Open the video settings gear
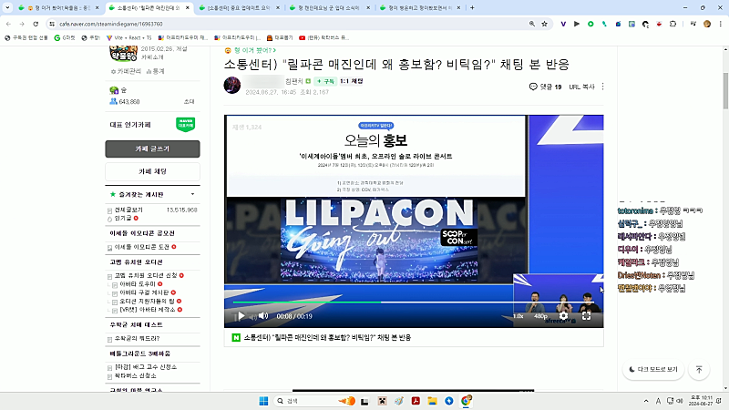729x410 pixels. point(563,316)
